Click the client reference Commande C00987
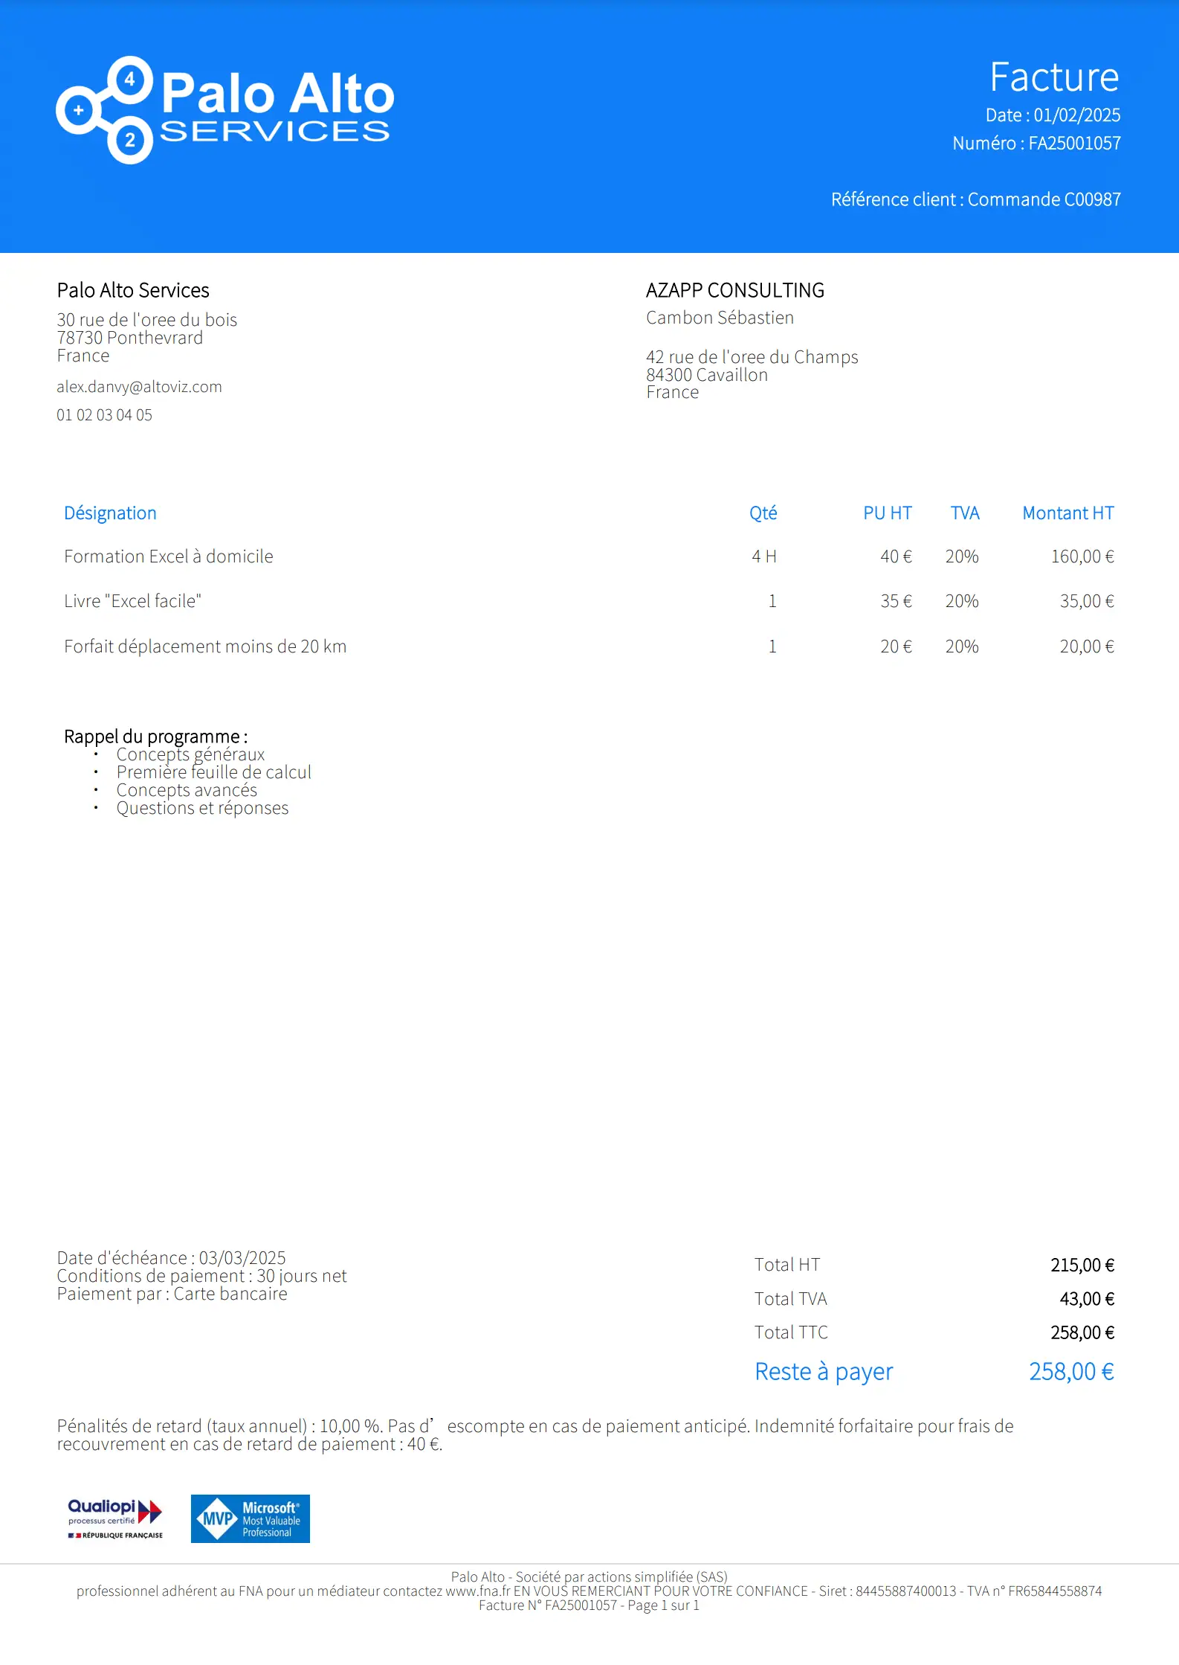 [1044, 199]
